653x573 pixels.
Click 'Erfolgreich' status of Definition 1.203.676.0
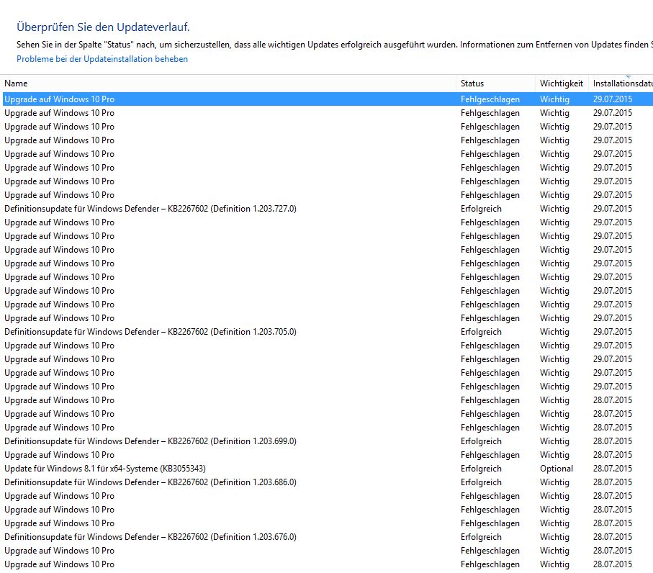[x=481, y=537]
